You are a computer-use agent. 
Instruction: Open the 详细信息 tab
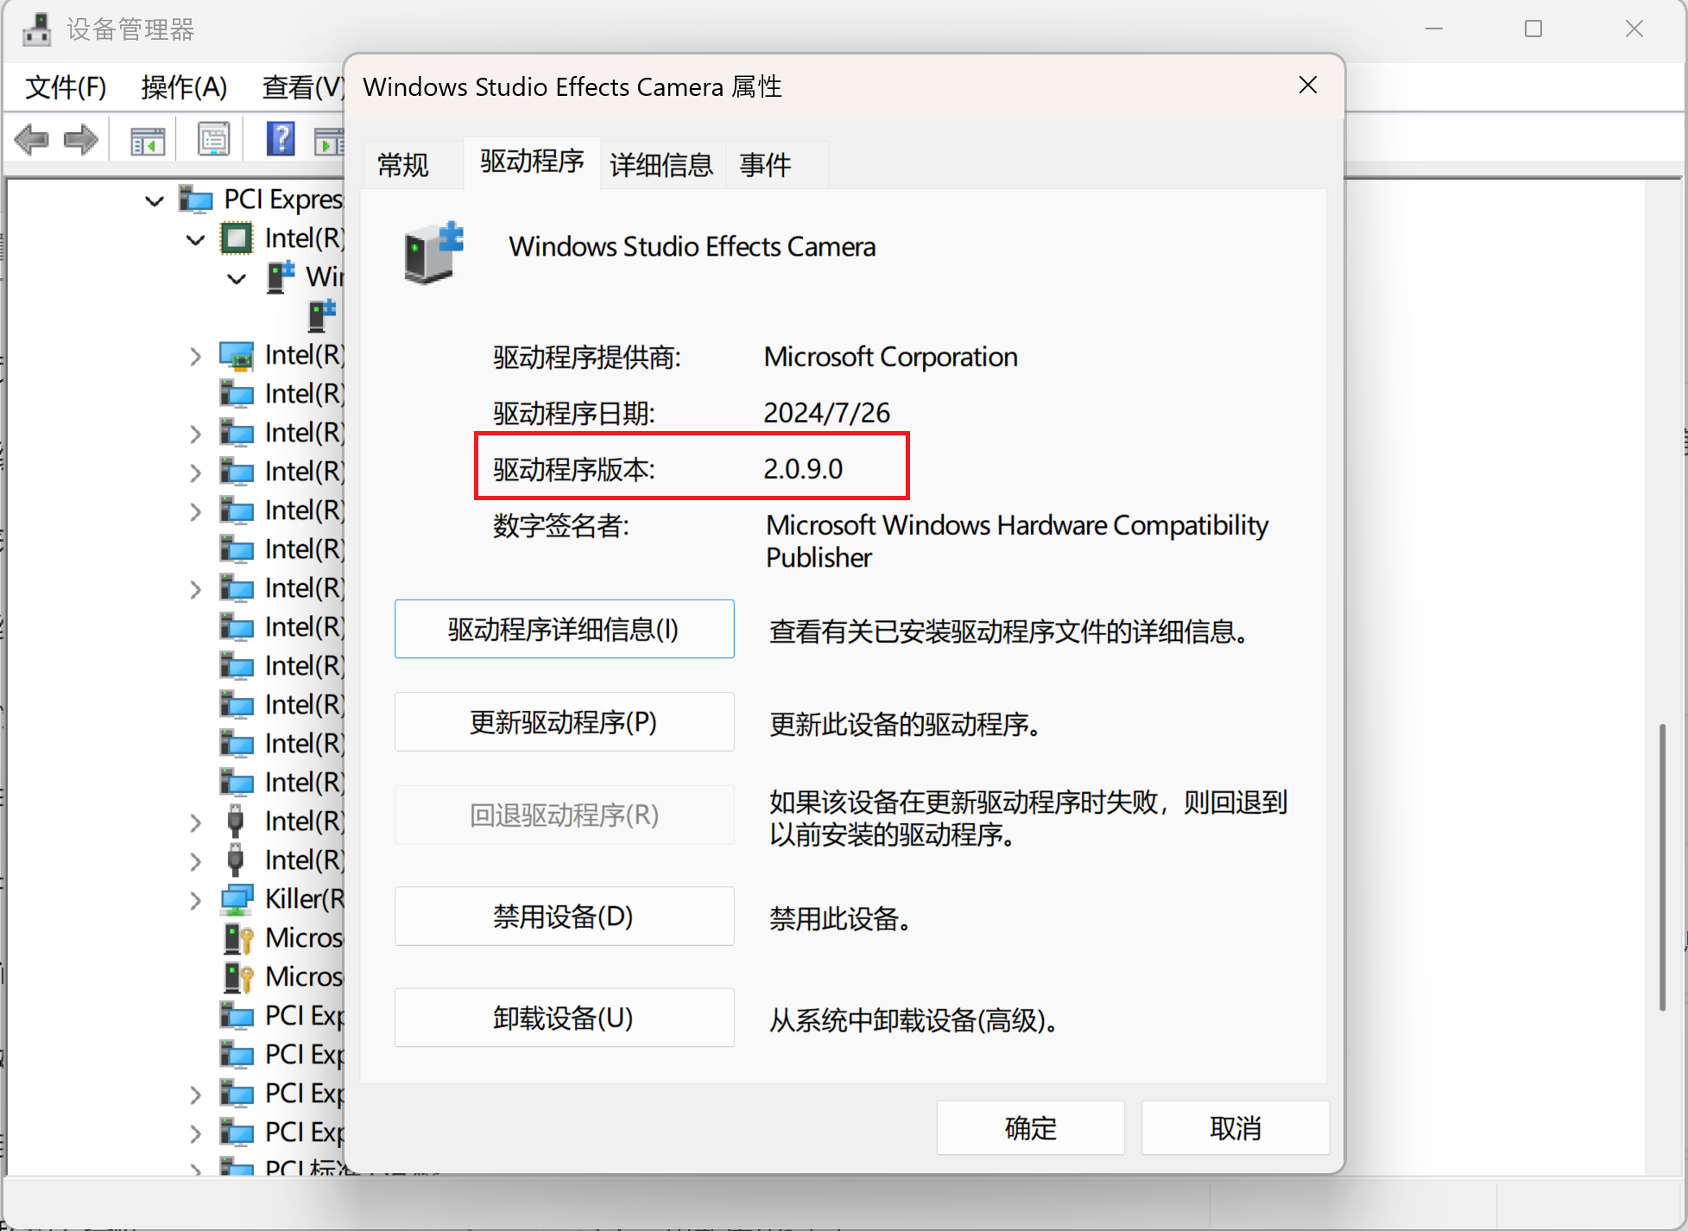click(x=661, y=164)
